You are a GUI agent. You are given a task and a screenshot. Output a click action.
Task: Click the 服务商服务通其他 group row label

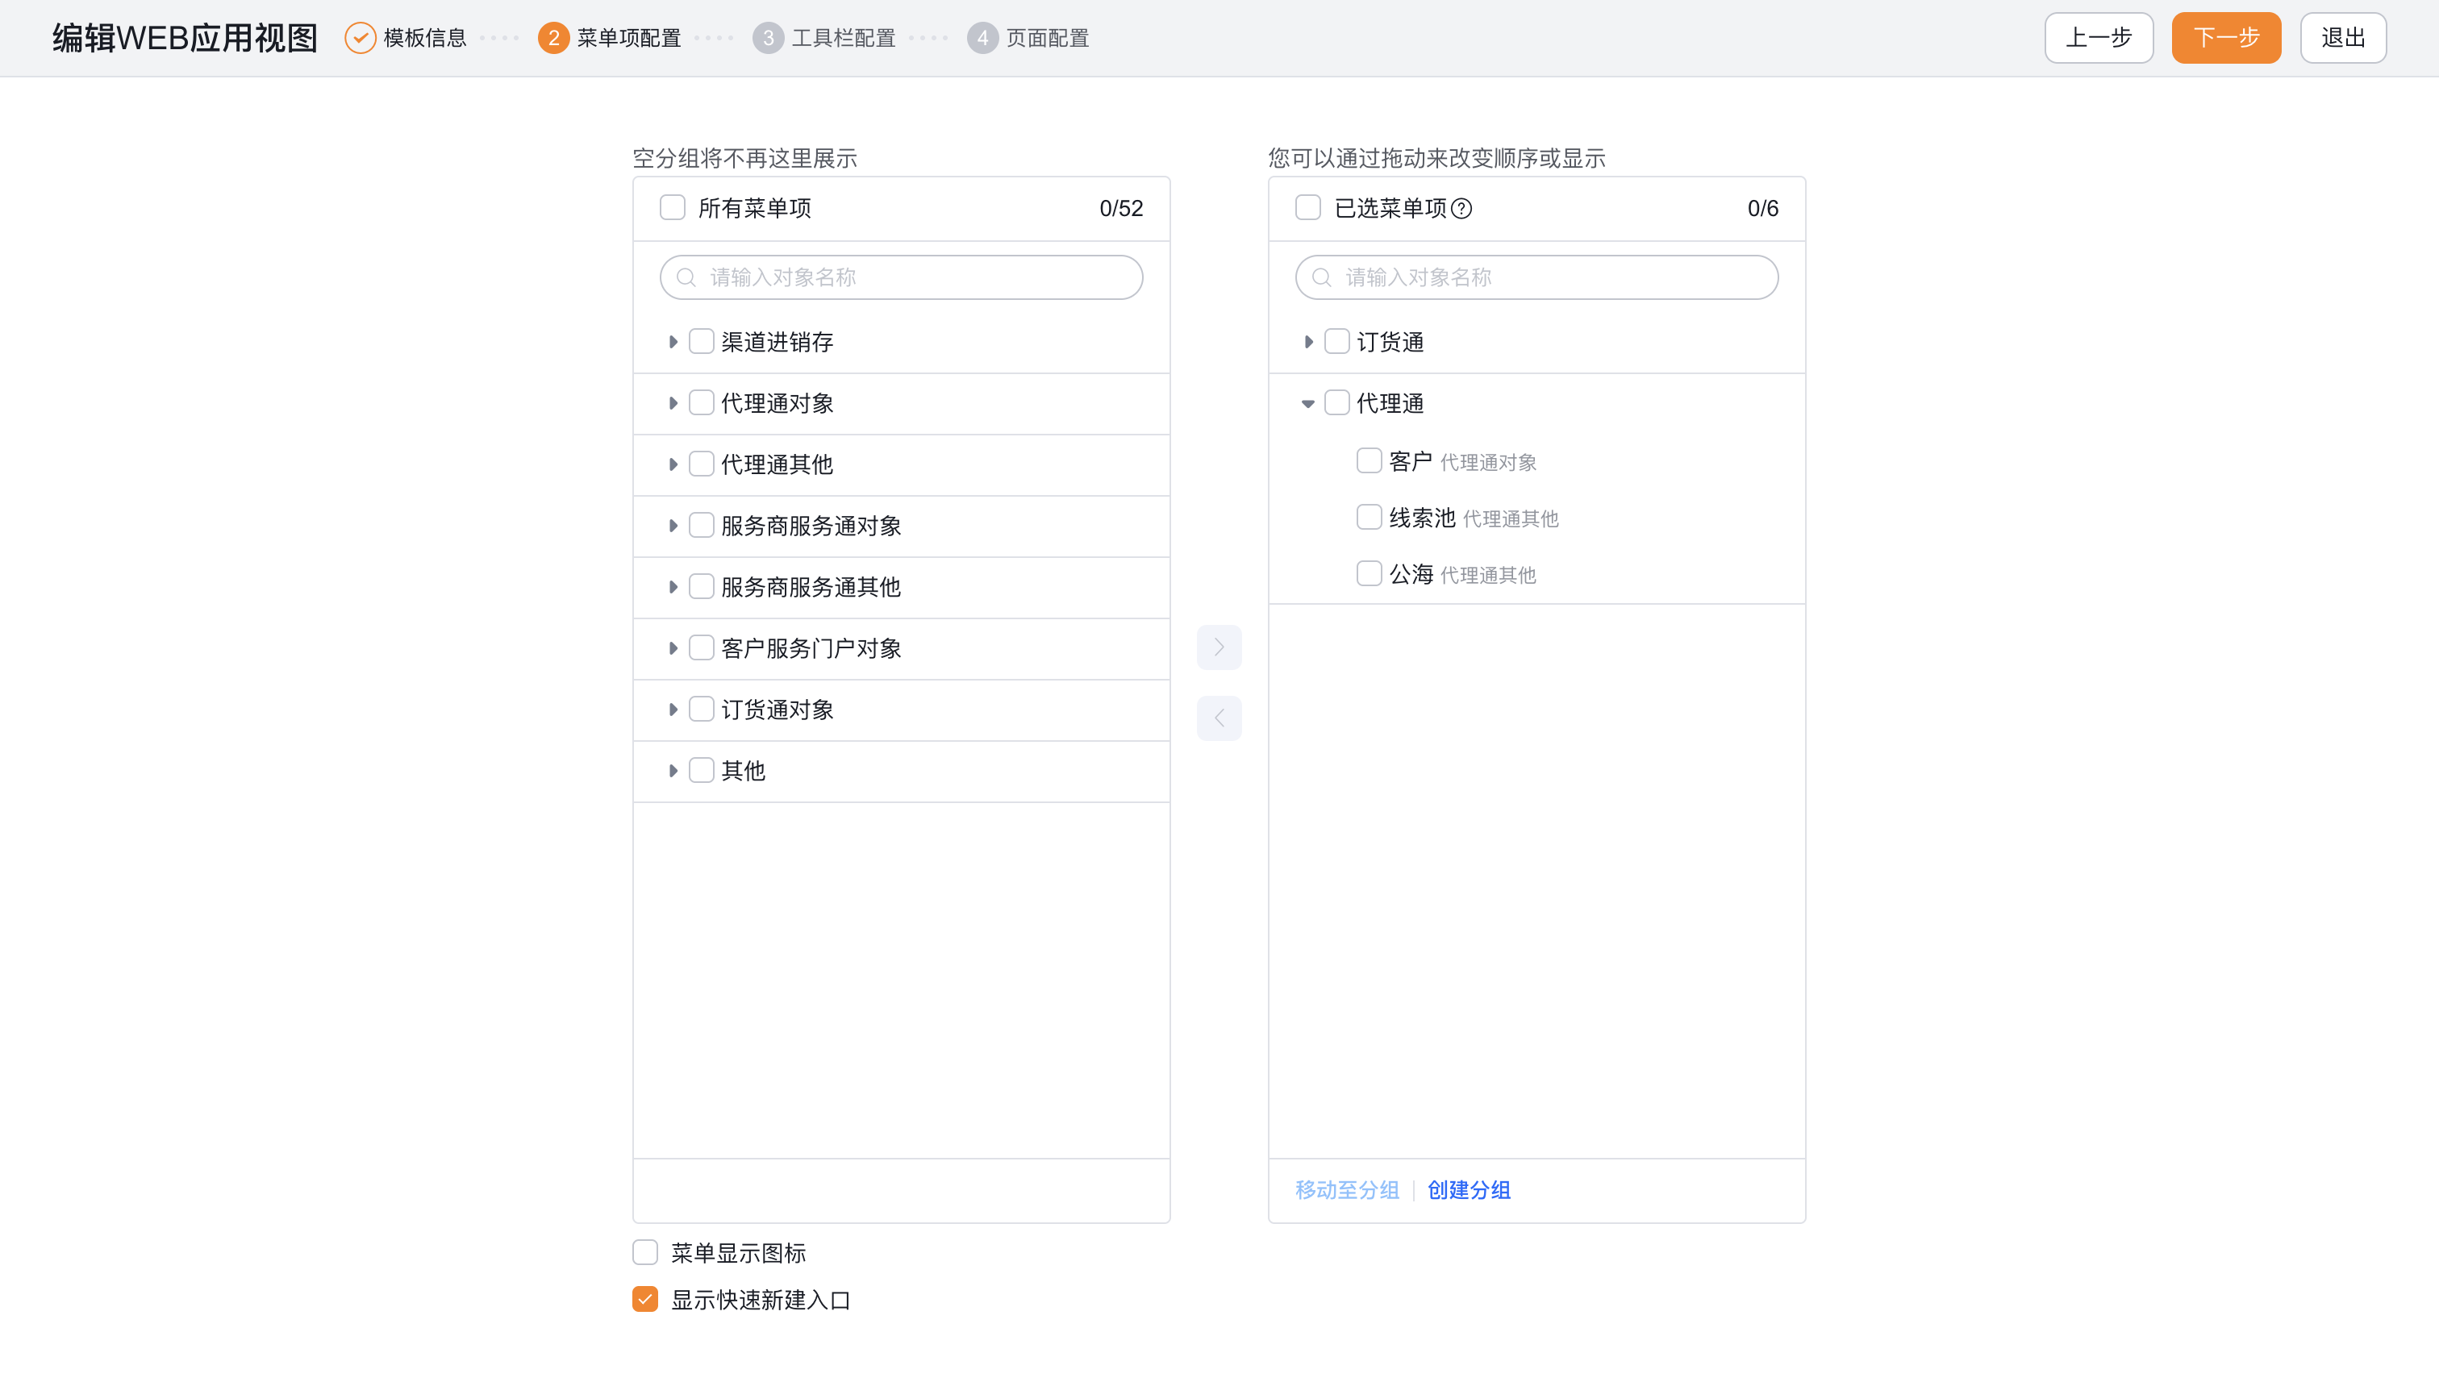click(811, 588)
